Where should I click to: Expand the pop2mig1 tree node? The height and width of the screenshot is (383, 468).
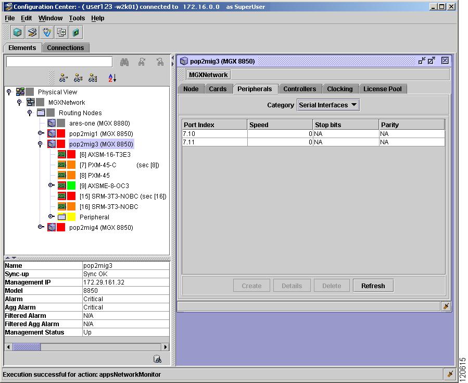[x=41, y=133]
